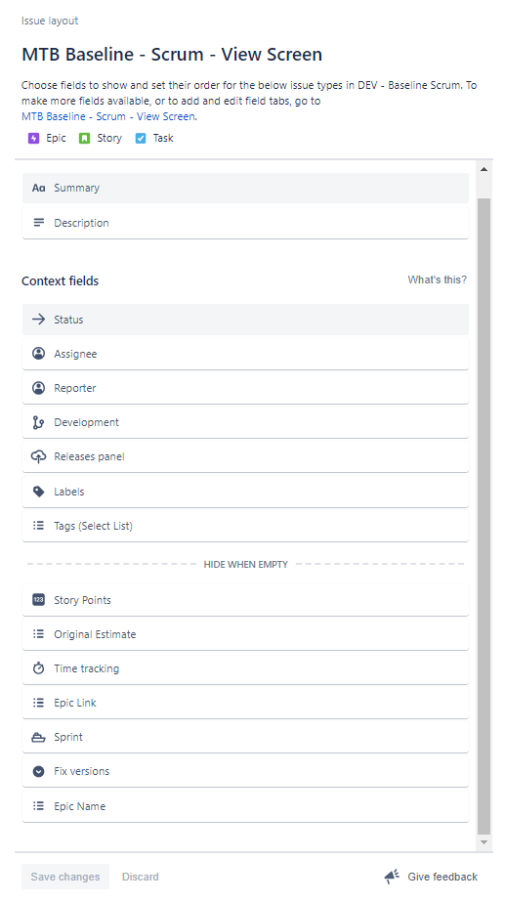
Task: Click the Task checkbox icon
Action: 141,138
